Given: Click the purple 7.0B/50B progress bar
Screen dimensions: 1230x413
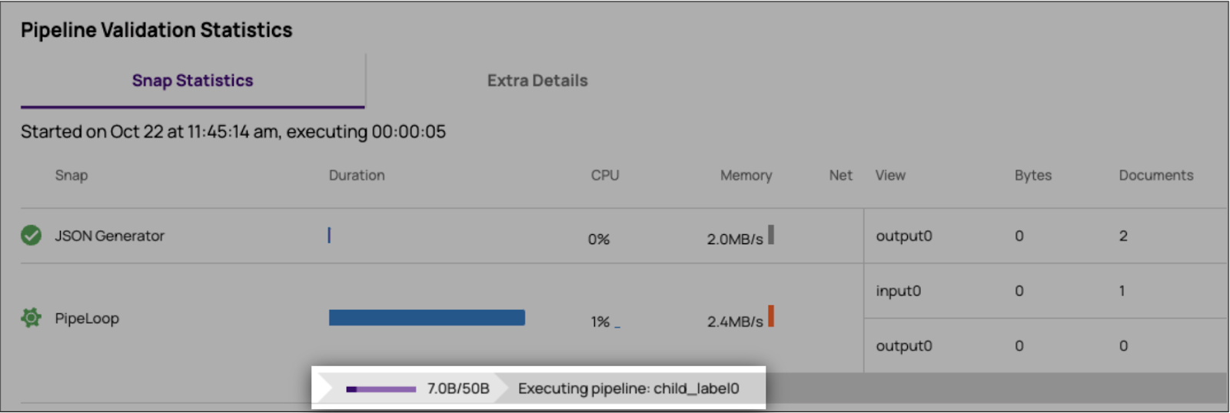Looking at the screenshot, I should 381,389.
